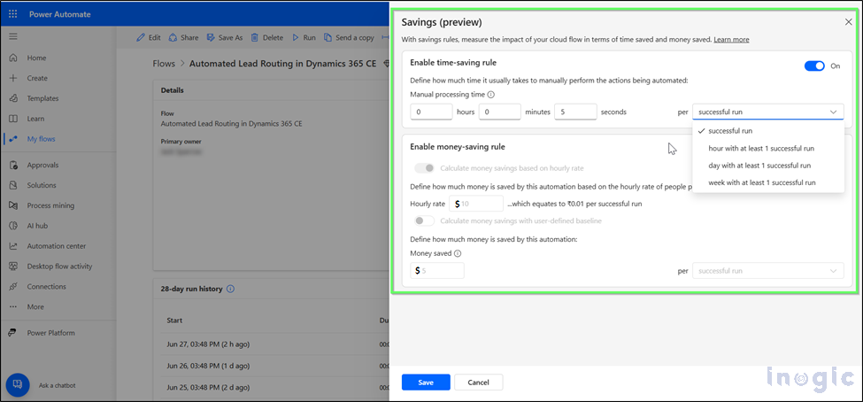This screenshot has width=863, height=402.
Task: Click the Power Automate title
Action: (x=59, y=14)
